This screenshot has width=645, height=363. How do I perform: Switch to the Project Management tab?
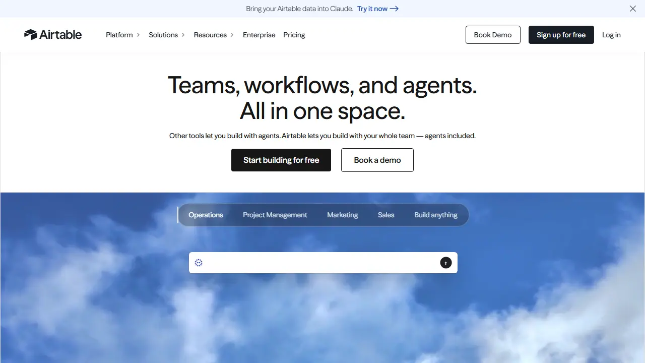tap(275, 215)
